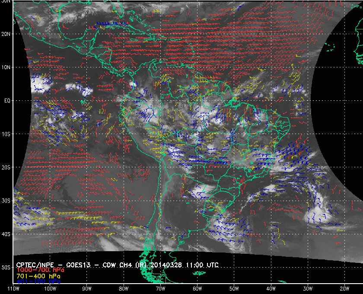Click the 30W longitude label
Image resolution: width=363 pixels, height=294 pixels.
[308, 288]
